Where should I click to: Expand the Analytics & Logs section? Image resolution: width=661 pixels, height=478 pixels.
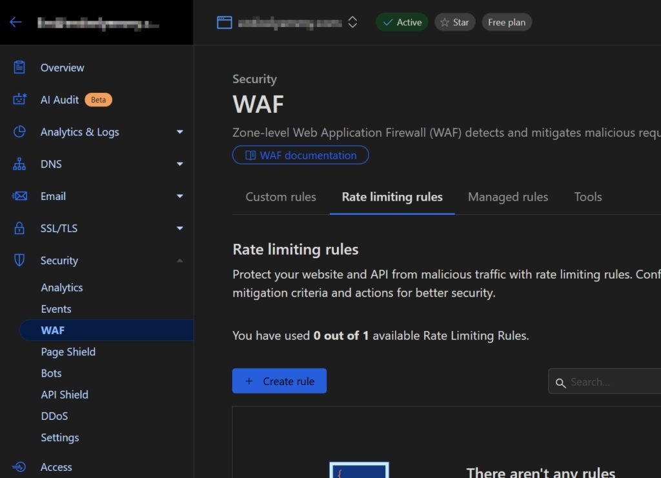pyautogui.click(x=179, y=132)
